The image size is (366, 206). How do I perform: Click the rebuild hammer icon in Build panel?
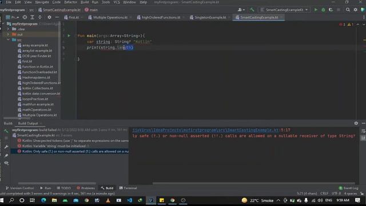pos(6,131)
